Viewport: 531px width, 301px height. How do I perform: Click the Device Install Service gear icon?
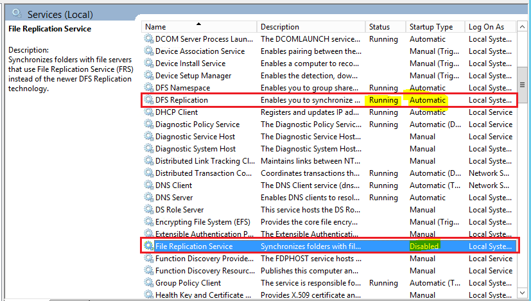coord(149,63)
